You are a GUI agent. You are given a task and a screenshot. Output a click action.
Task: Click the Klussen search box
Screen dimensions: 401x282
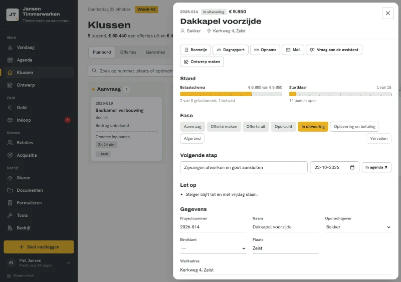[131, 71]
